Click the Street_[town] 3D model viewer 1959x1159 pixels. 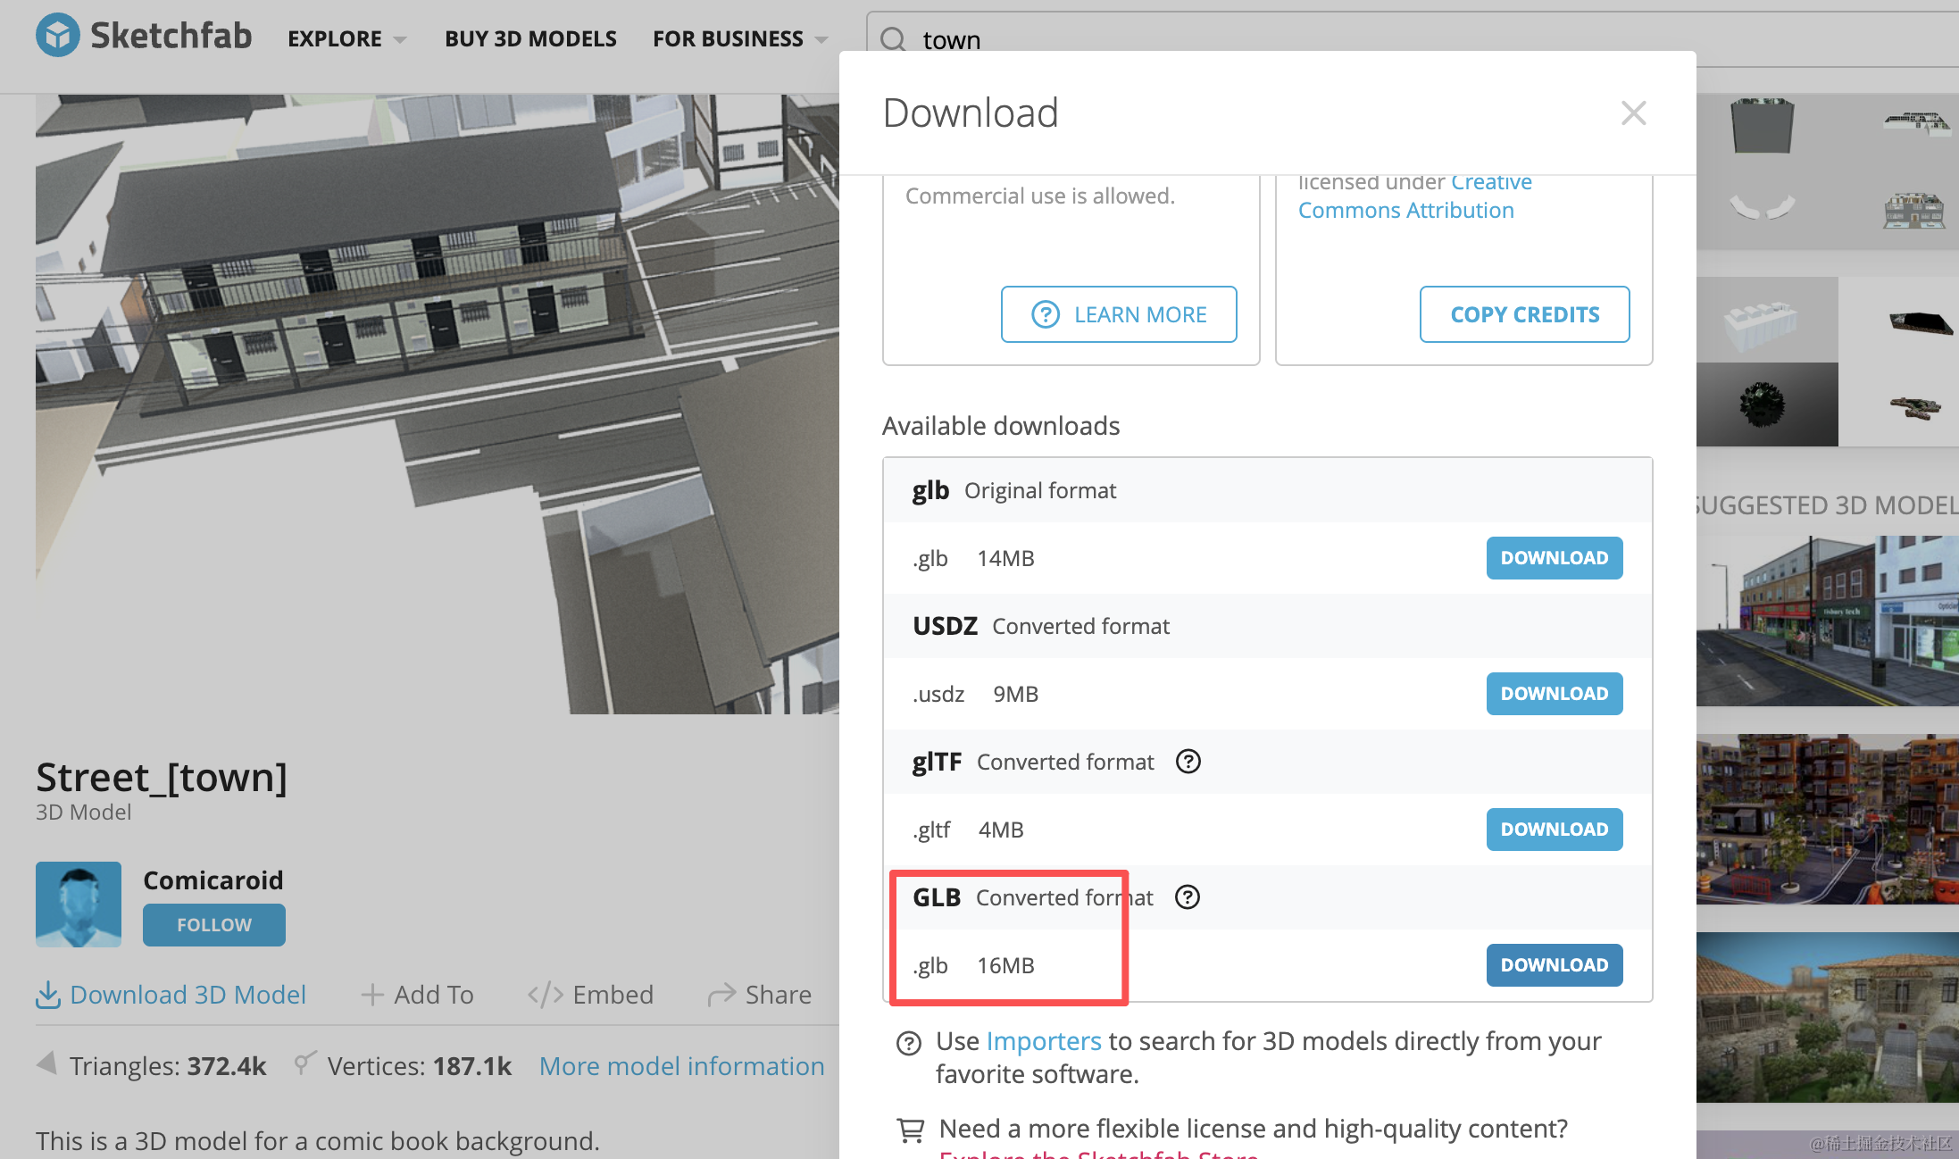438,404
